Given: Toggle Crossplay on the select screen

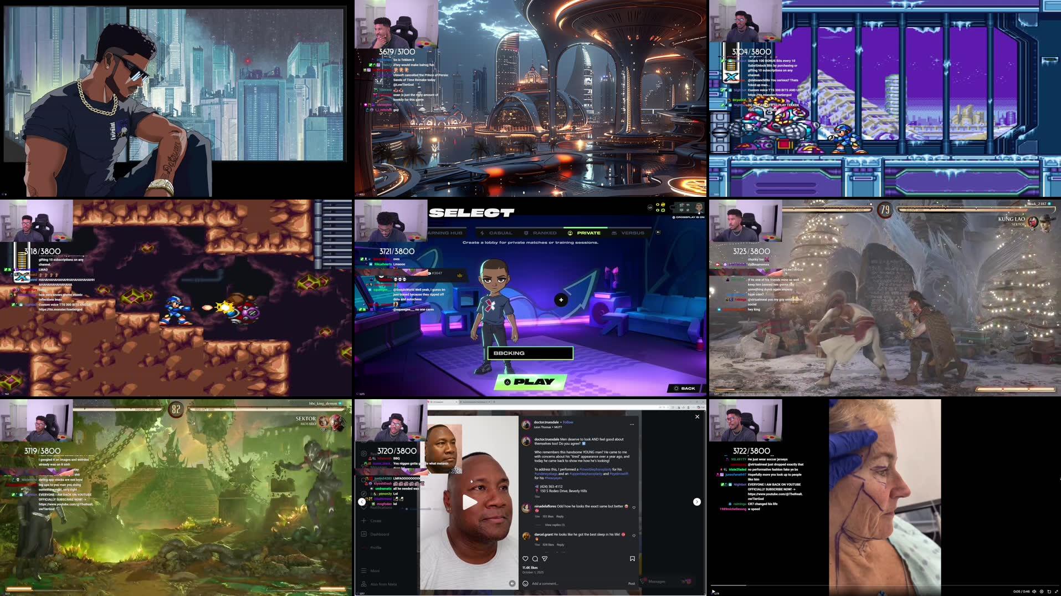Looking at the screenshot, I should pyautogui.click(x=688, y=217).
